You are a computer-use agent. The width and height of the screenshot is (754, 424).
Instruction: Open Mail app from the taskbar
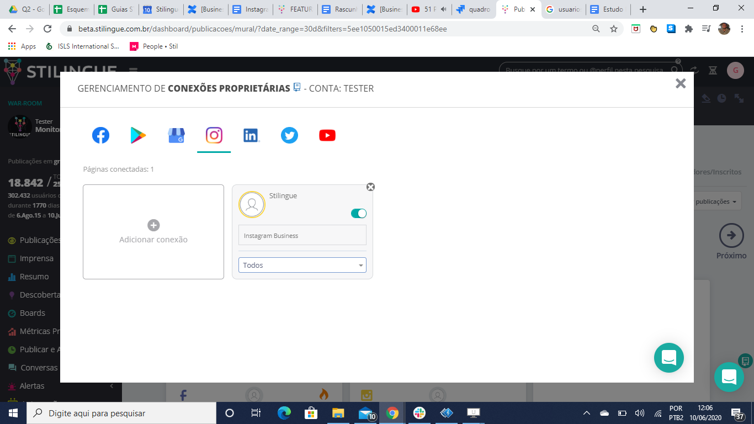(x=365, y=413)
